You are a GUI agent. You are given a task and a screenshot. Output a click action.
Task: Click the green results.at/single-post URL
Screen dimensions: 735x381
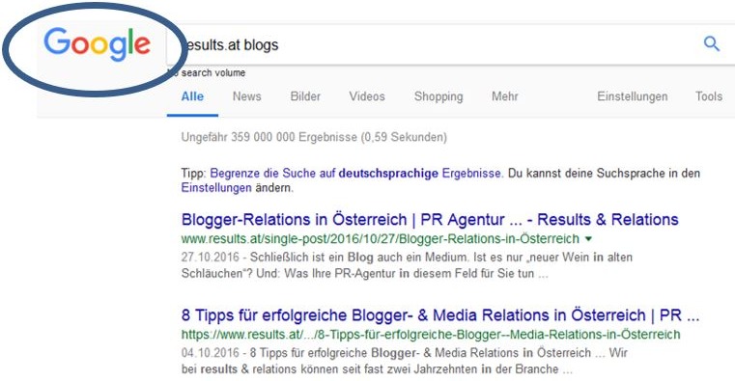point(381,239)
